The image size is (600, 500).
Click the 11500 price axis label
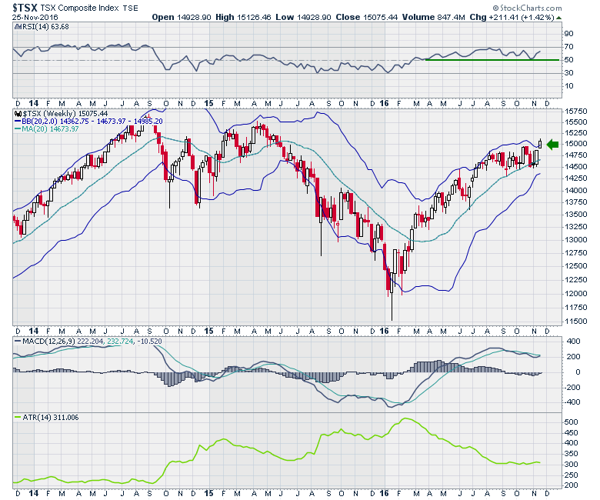coord(576,321)
